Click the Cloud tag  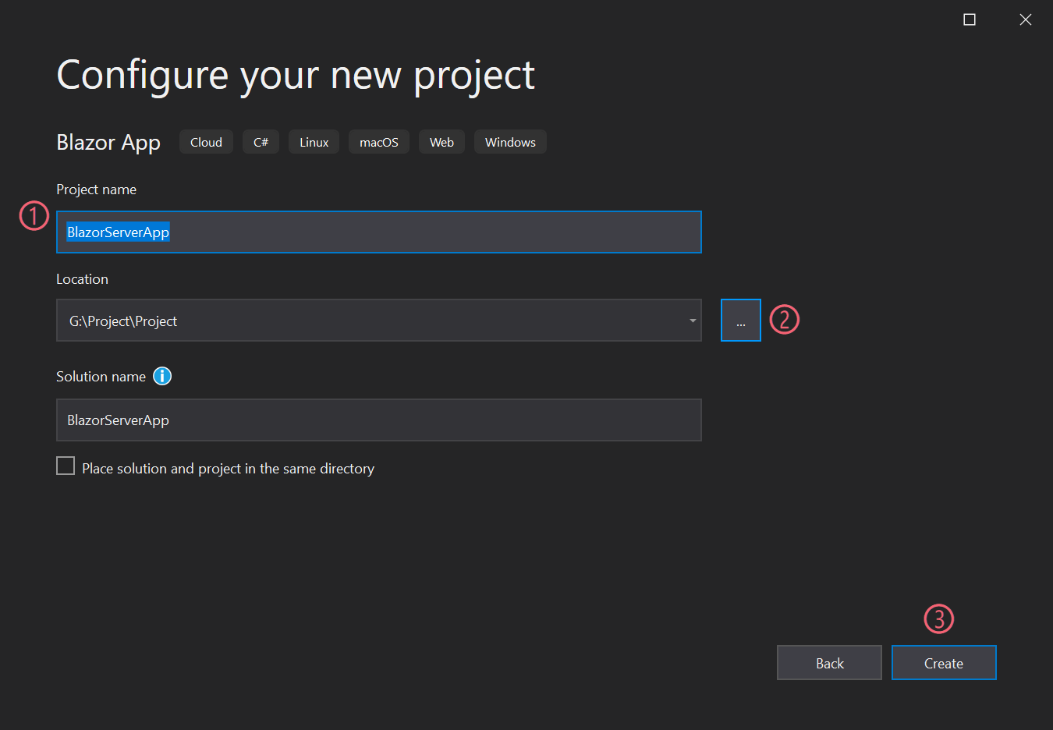[206, 142]
